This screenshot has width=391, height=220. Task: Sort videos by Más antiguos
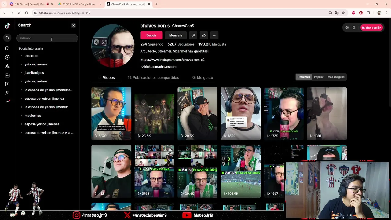[336, 77]
